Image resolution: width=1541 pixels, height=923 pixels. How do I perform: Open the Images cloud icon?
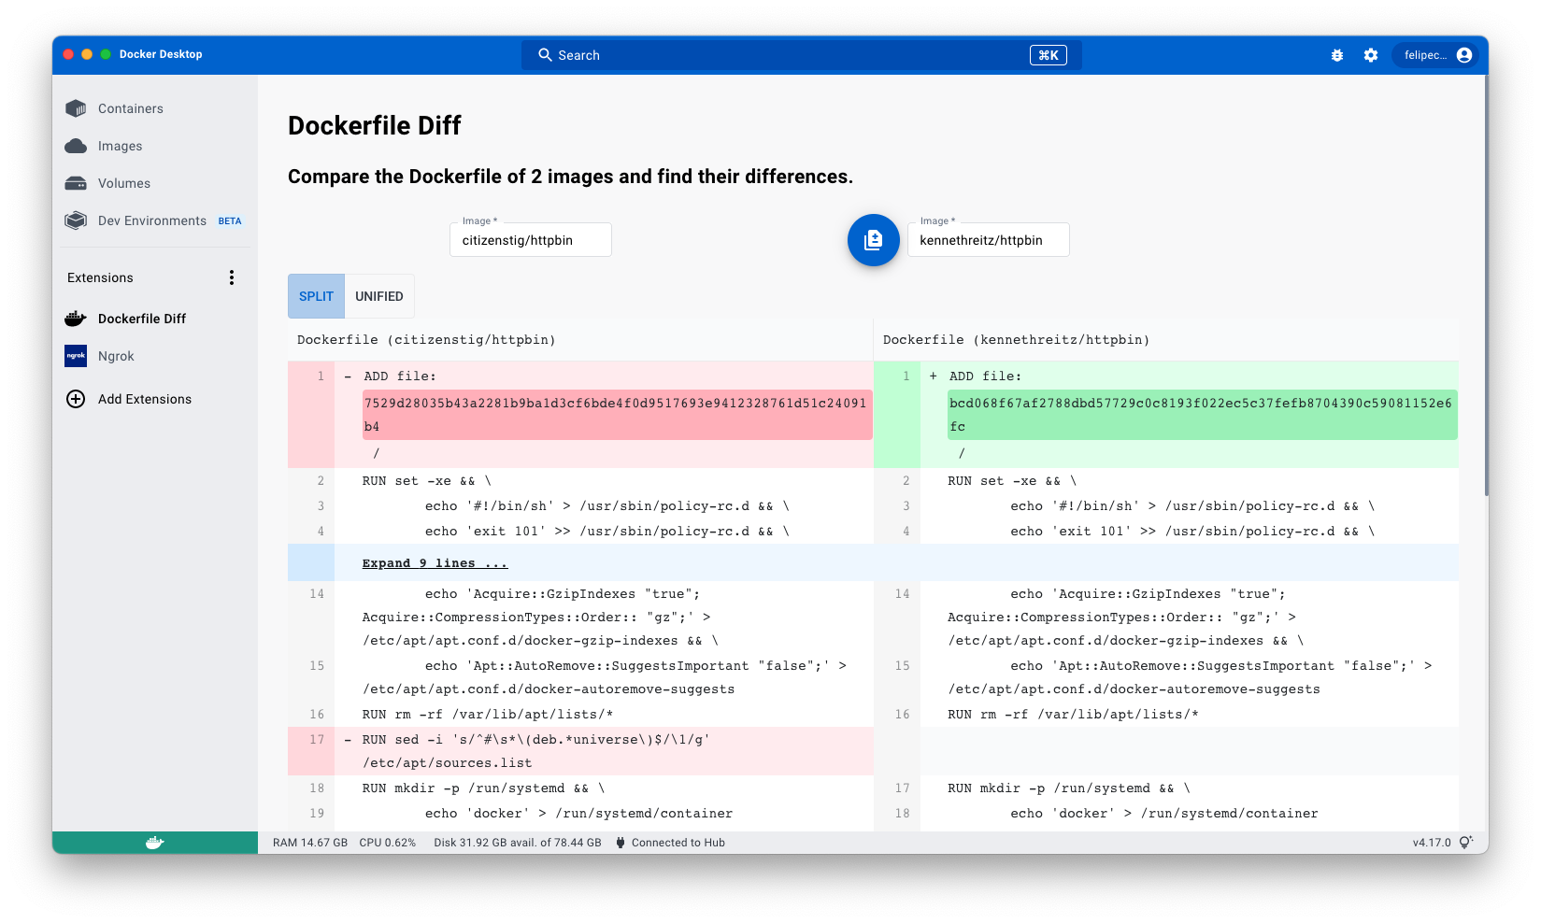76,146
